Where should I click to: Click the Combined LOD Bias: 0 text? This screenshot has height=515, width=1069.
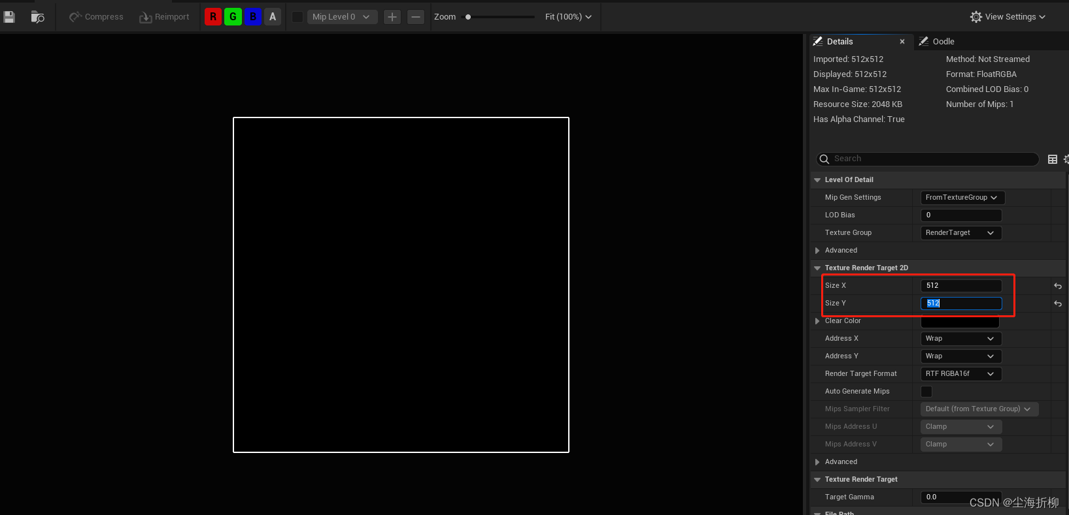tap(987, 89)
